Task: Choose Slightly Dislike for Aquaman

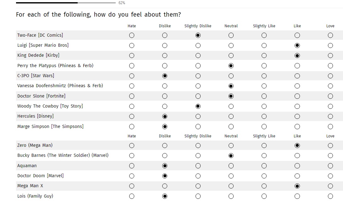Action: (x=198, y=166)
